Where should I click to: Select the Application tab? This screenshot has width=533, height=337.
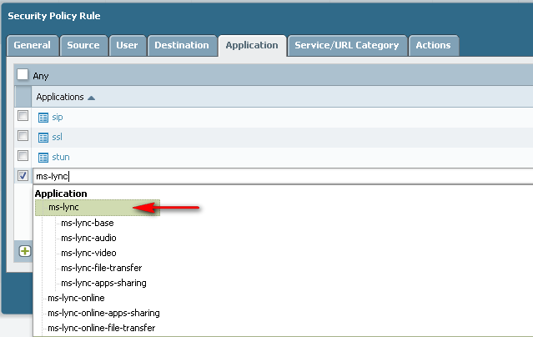[252, 45]
